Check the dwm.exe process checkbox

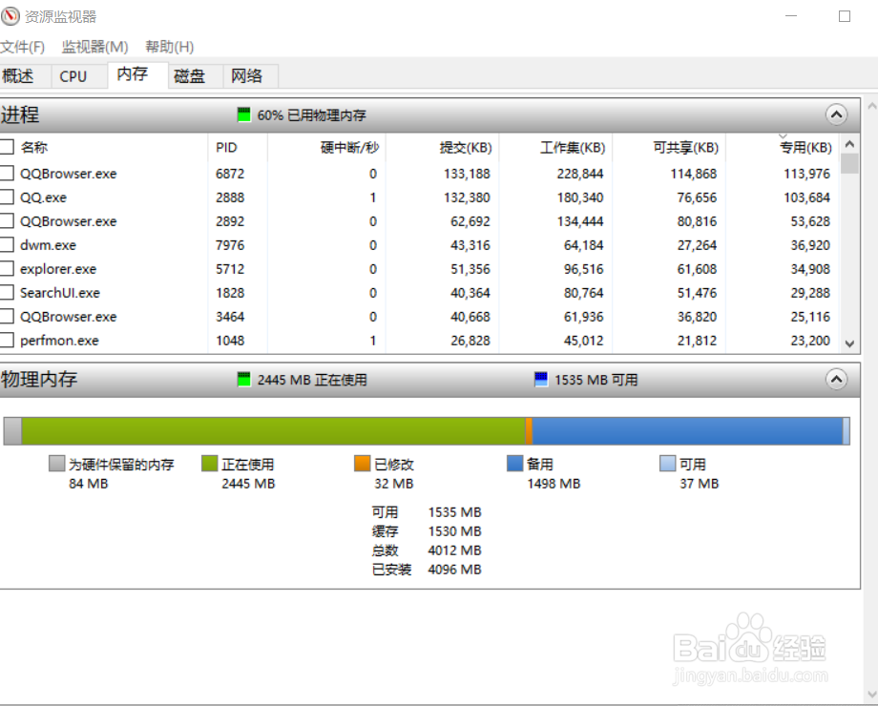(7, 245)
